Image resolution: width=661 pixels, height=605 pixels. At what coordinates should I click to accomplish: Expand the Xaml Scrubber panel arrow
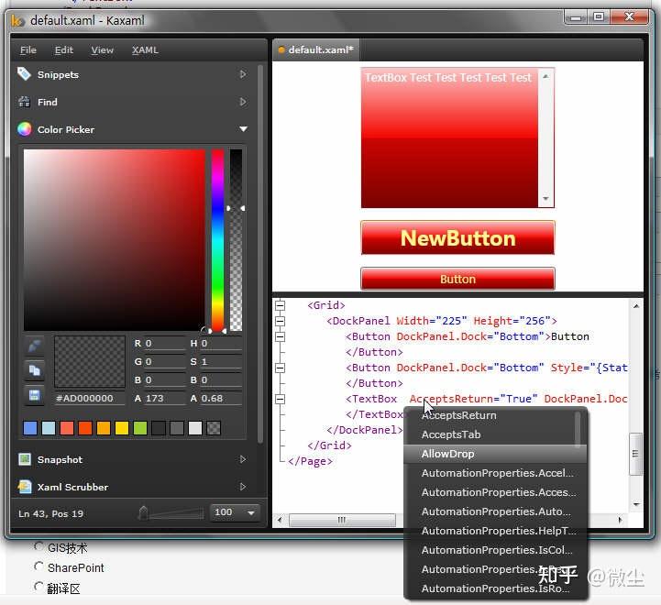(243, 487)
